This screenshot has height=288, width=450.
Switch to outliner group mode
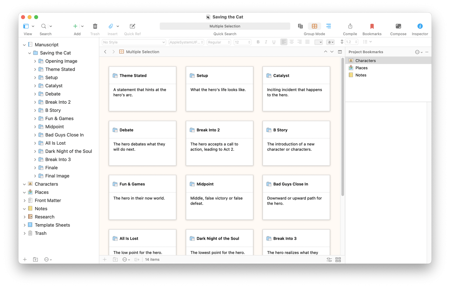328,26
